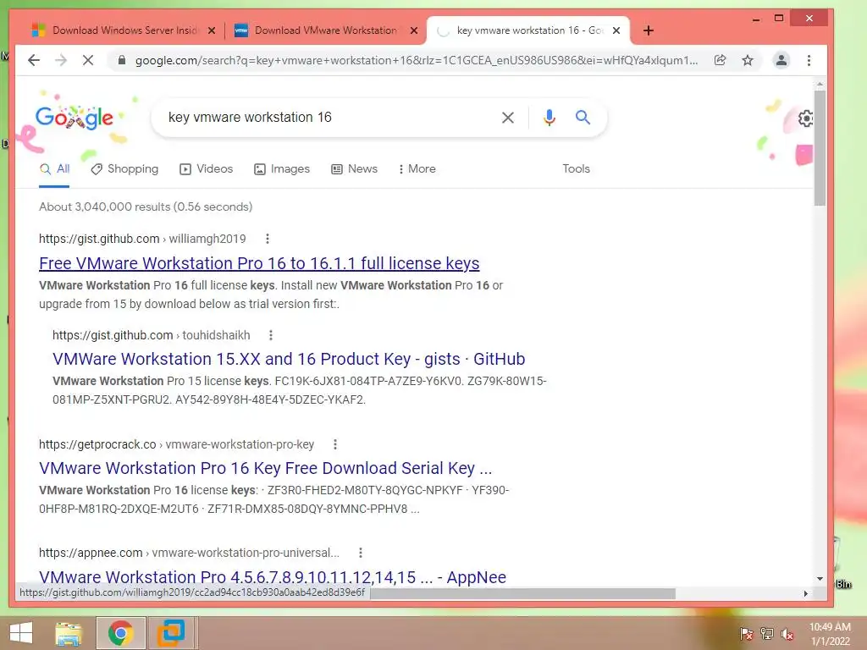The height and width of the screenshot is (650, 867).
Task: Click the horizontal scrollbar thumb
Action: tap(522, 593)
